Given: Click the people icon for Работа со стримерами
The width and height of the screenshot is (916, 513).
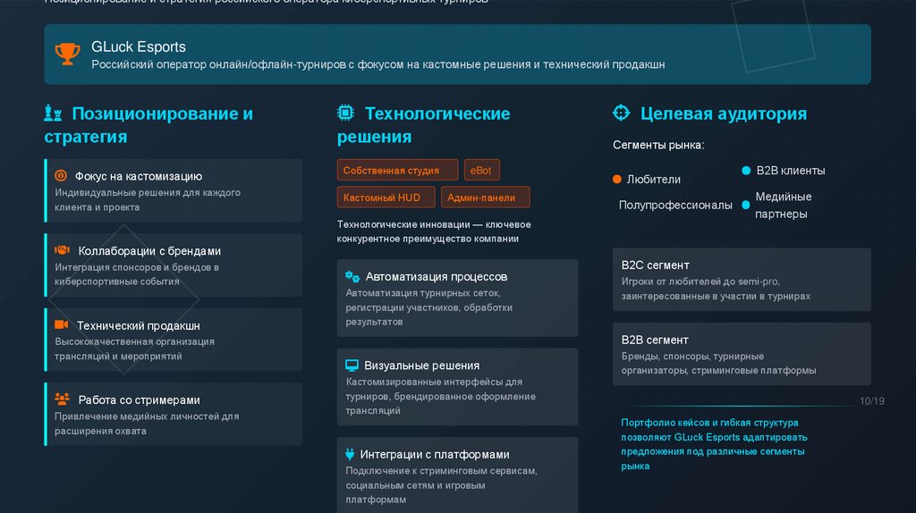Looking at the screenshot, I should tap(62, 399).
